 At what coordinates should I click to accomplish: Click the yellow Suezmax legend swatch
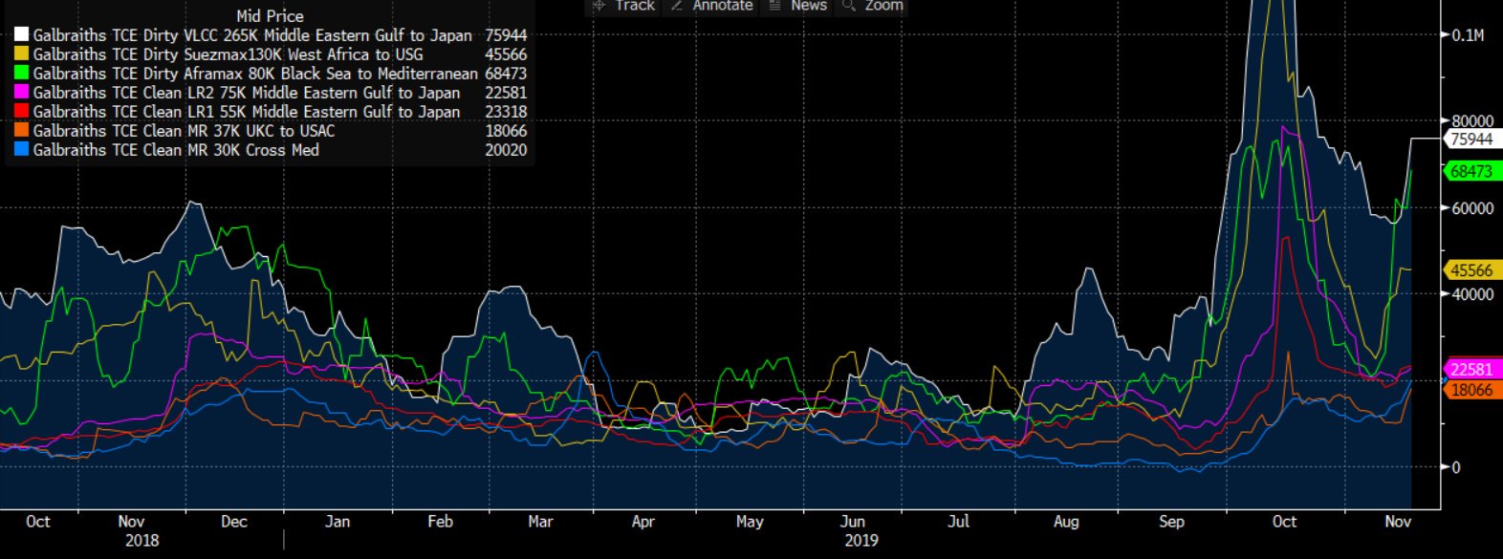click(22, 54)
